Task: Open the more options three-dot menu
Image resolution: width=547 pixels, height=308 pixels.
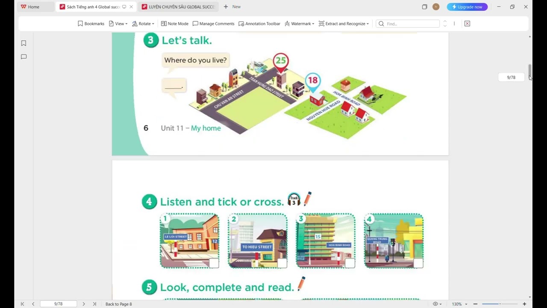Action: 454,24
